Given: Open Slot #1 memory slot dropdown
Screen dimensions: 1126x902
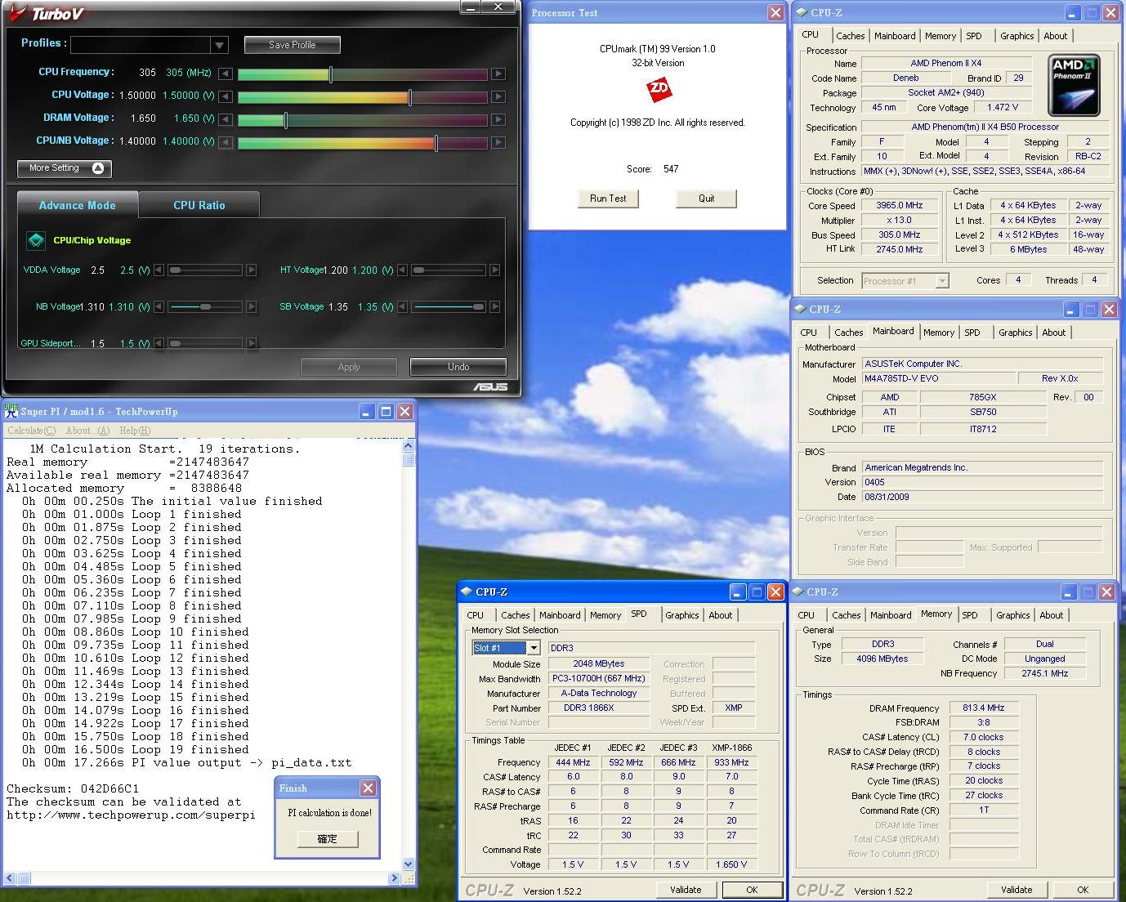Looking at the screenshot, I should [x=534, y=648].
